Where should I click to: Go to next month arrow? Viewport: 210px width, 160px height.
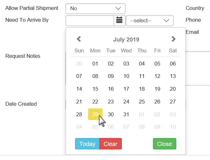173,39
